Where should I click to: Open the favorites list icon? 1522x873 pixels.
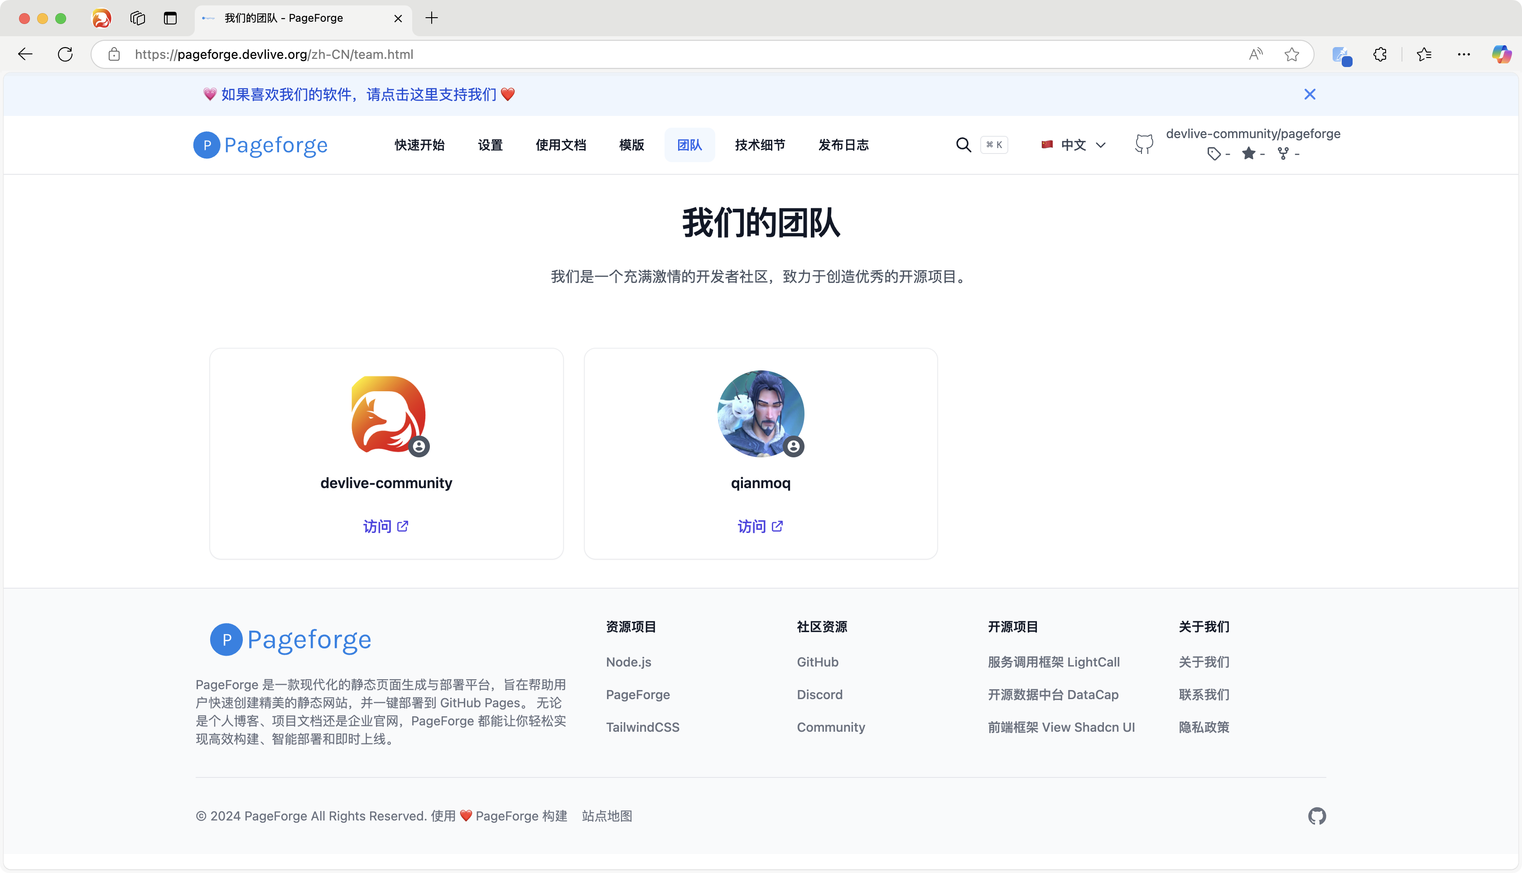pos(1424,54)
